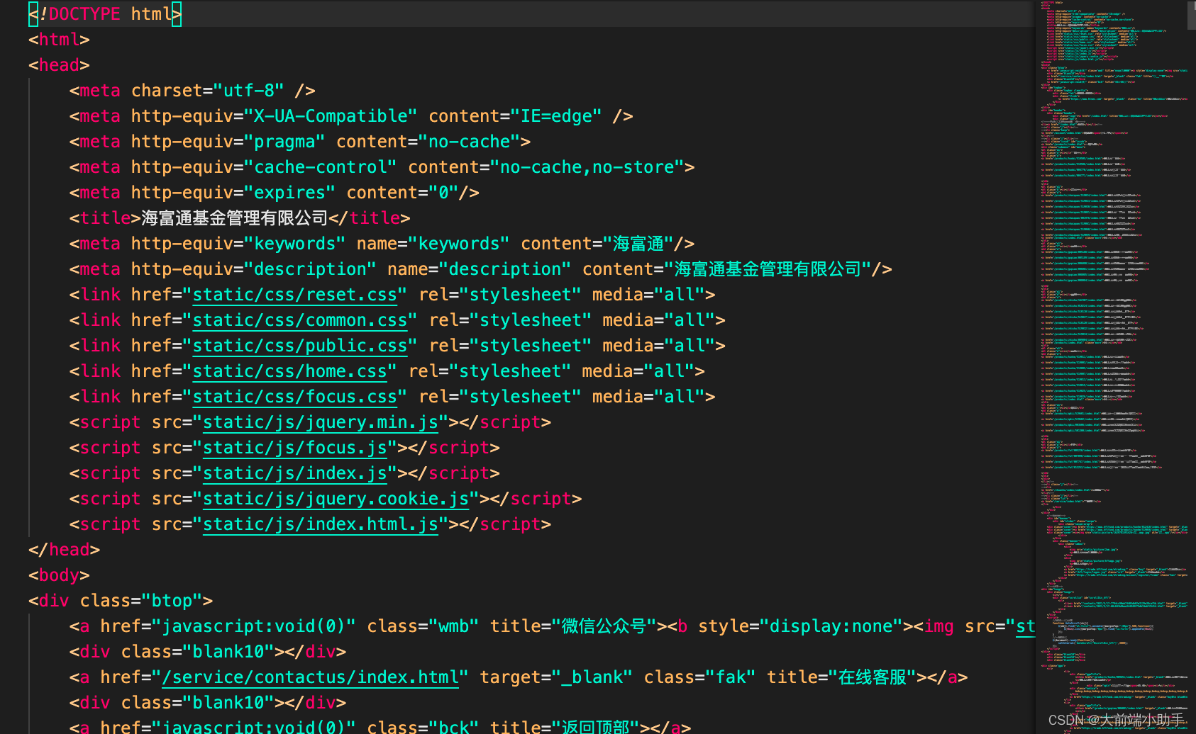Open the static/css/reset.css link path
1196x734 pixels.
click(295, 295)
